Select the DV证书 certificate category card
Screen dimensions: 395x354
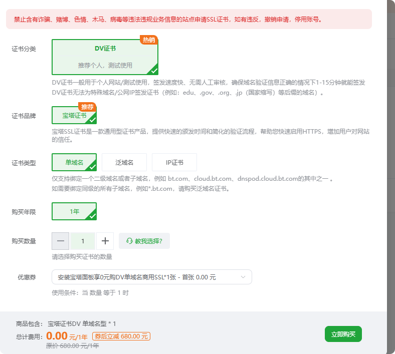(105, 57)
